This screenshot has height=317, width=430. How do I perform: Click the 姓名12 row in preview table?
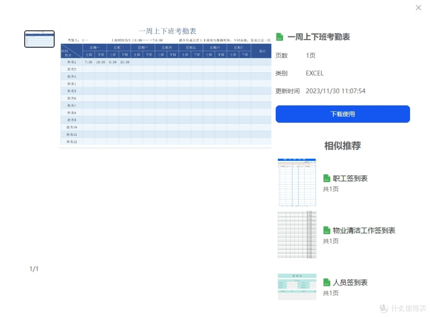click(x=166, y=141)
